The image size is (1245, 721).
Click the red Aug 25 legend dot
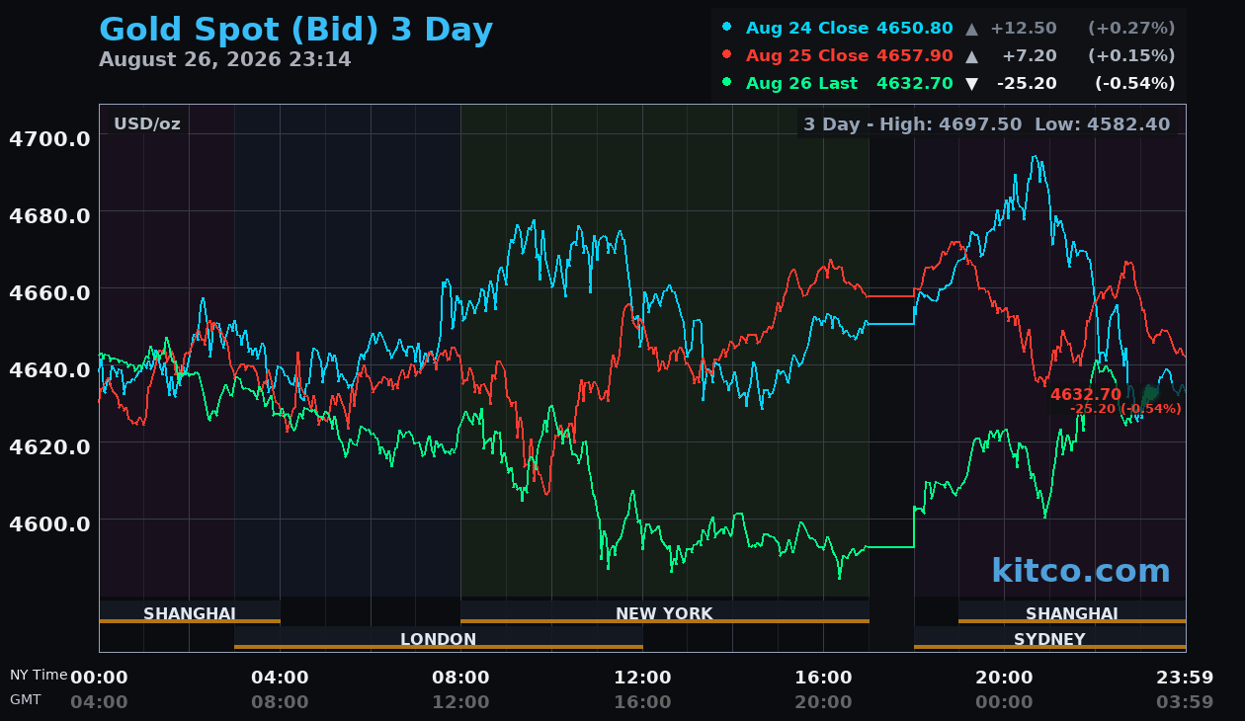tap(727, 54)
